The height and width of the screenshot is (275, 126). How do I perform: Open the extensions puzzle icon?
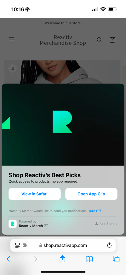(25, 245)
